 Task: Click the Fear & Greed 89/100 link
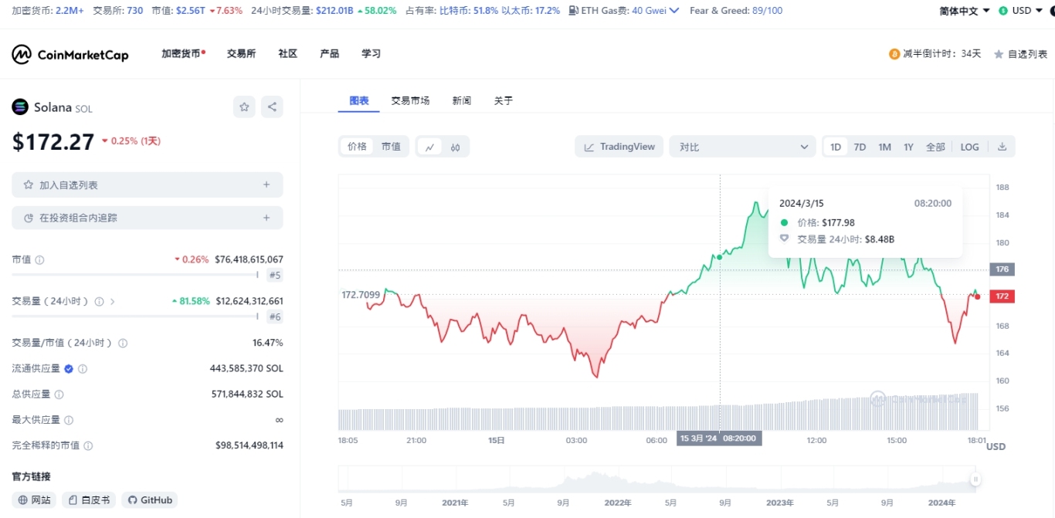tap(736, 11)
